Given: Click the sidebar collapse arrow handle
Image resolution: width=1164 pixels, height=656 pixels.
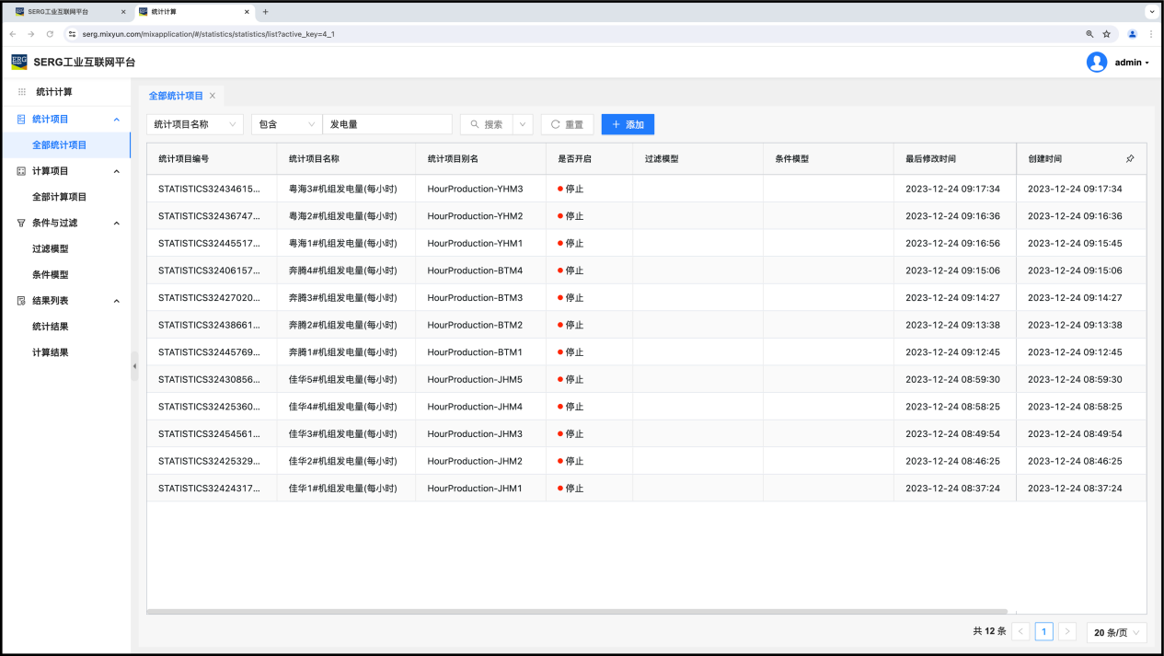Looking at the screenshot, I should coord(134,366).
